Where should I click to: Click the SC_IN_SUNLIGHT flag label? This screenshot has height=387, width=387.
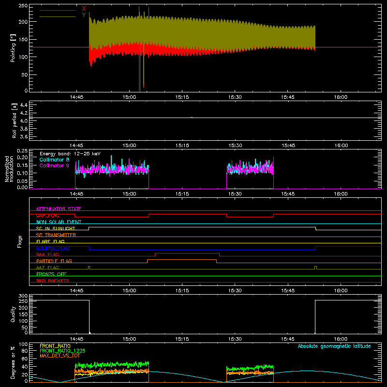(56, 228)
